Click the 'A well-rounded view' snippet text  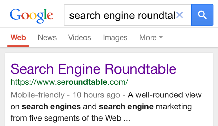point(165,95)
